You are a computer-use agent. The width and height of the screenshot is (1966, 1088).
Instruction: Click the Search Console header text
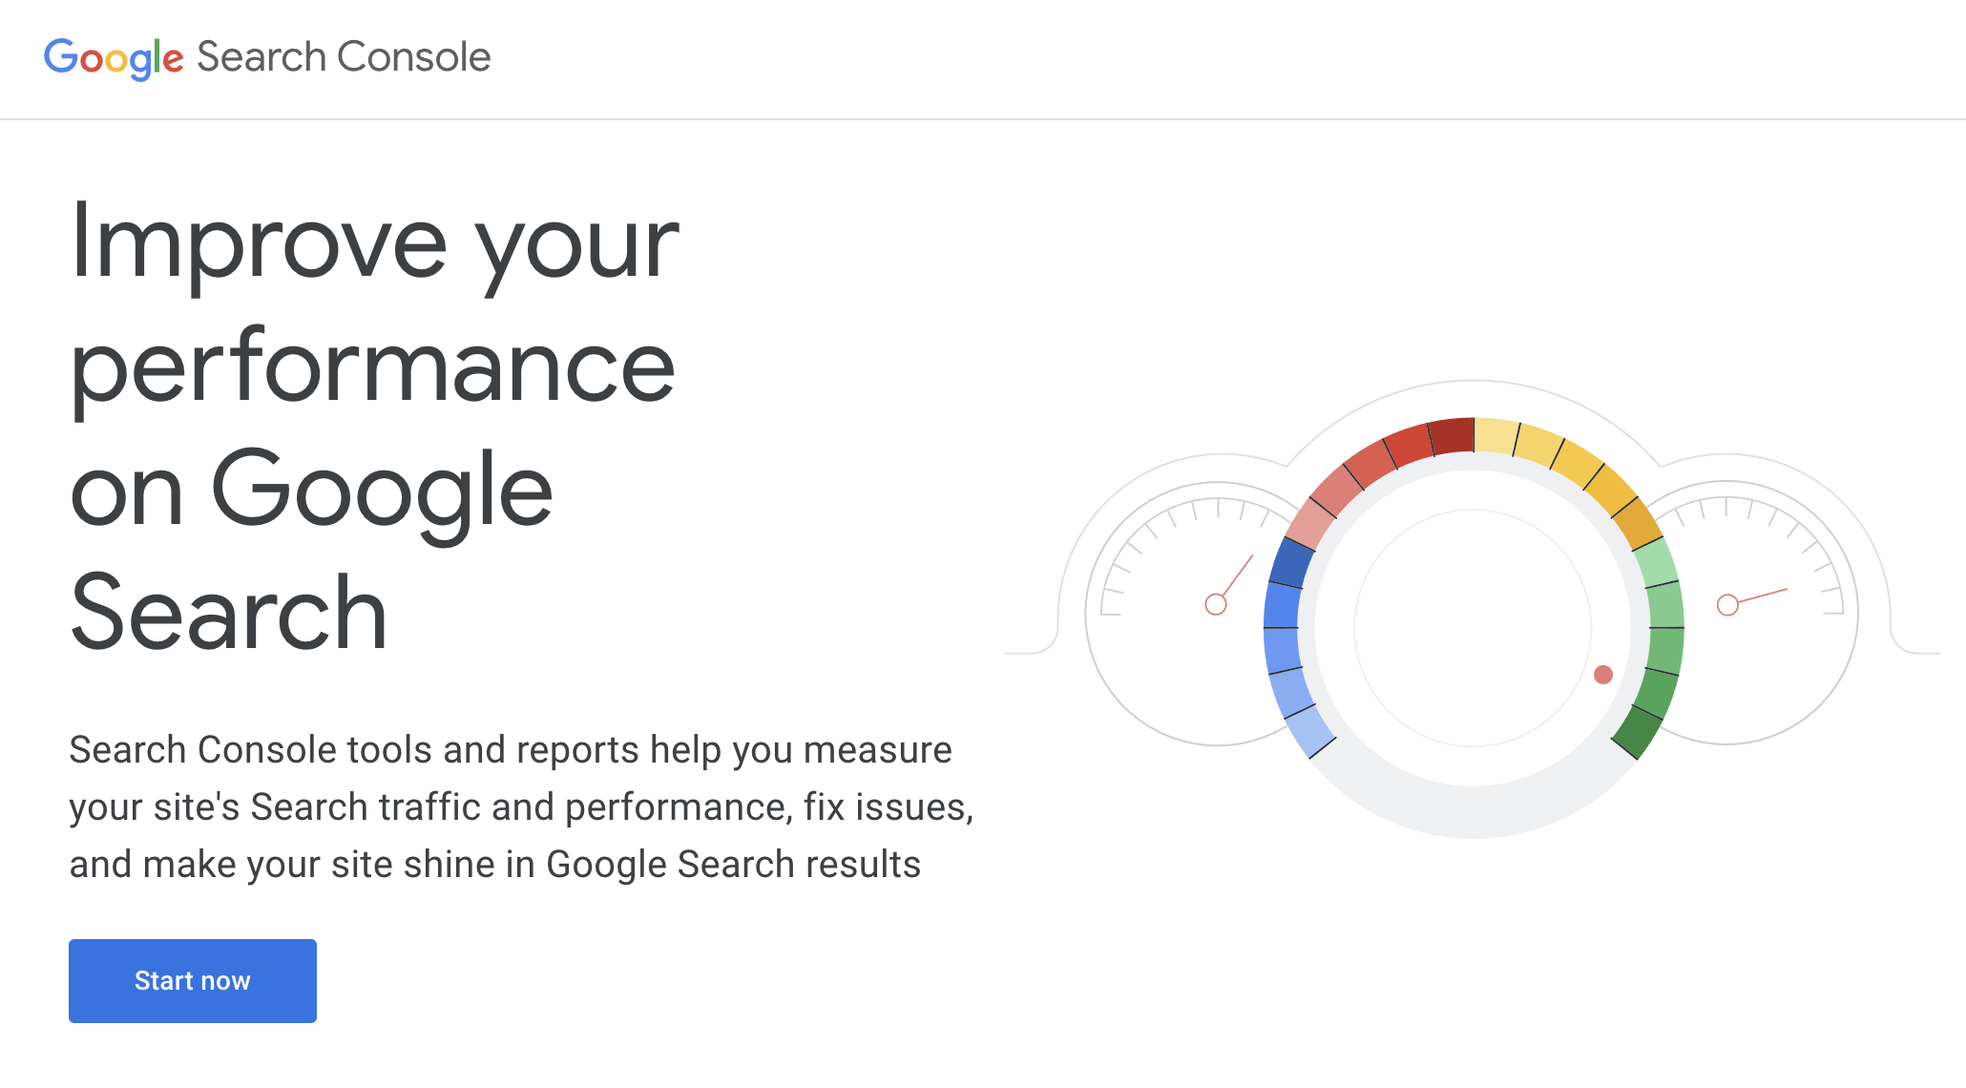(344, 57)
